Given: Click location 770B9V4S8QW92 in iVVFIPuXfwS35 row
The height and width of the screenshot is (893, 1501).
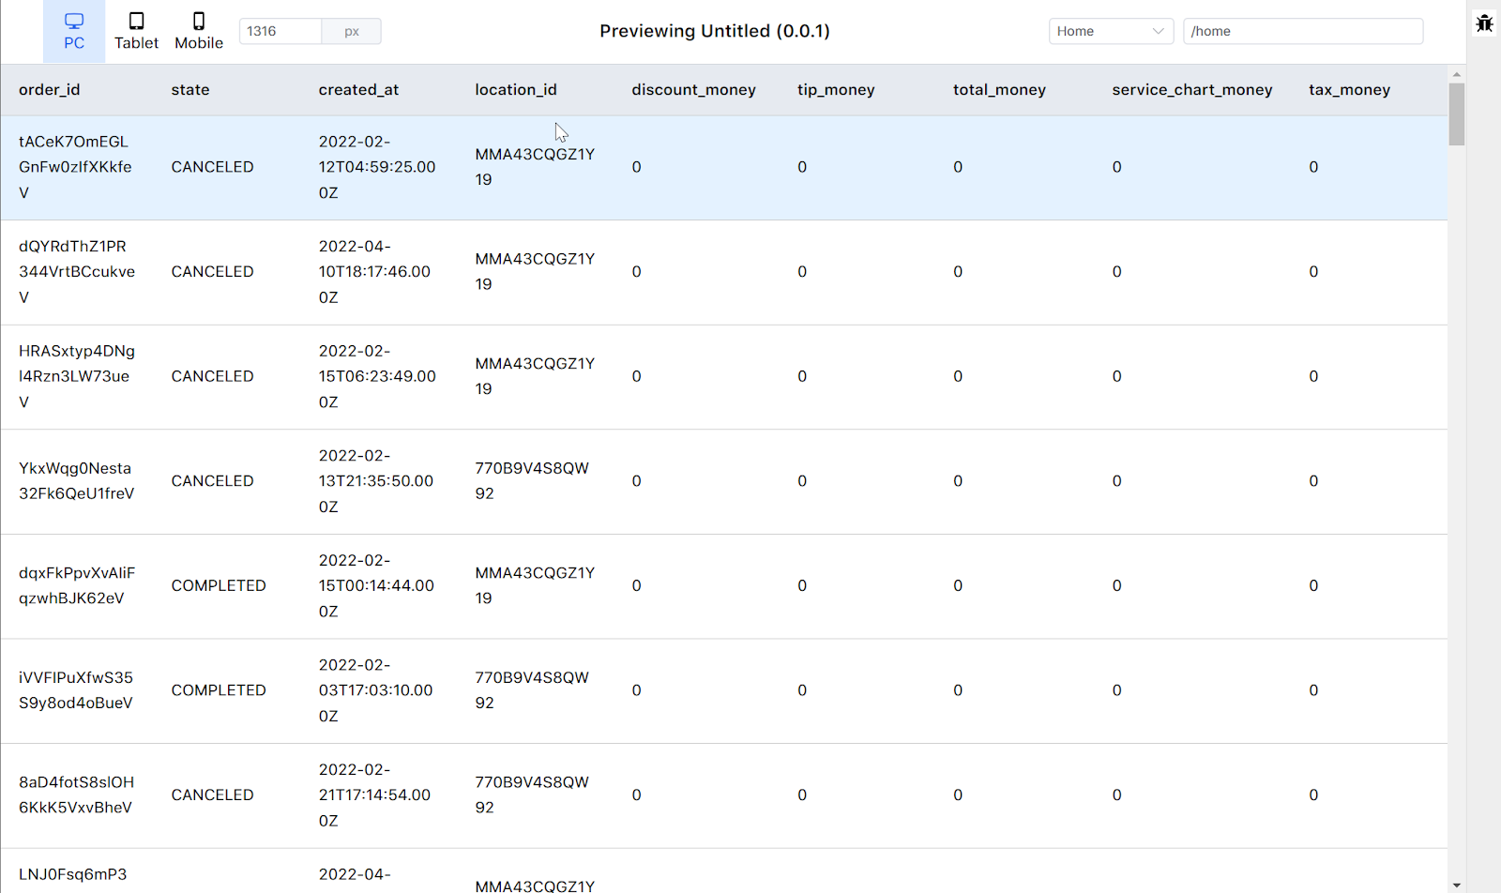Looking at the screenshot, I should pos(532,690).
